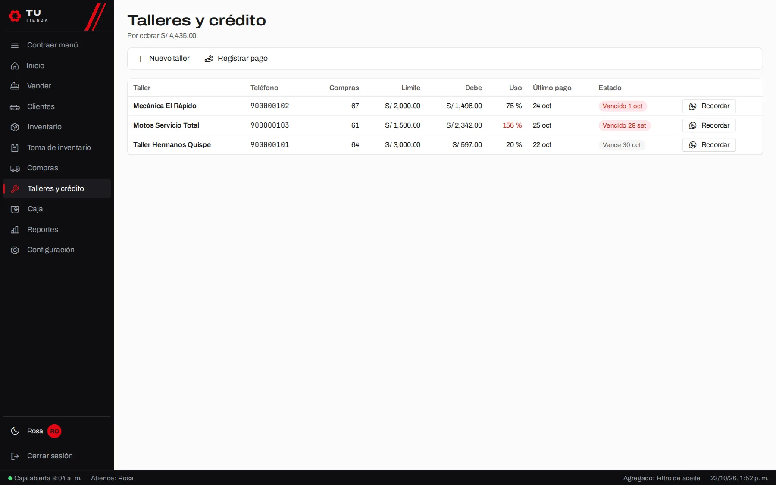Click the Inventario box icon

[x=15, y=127]
